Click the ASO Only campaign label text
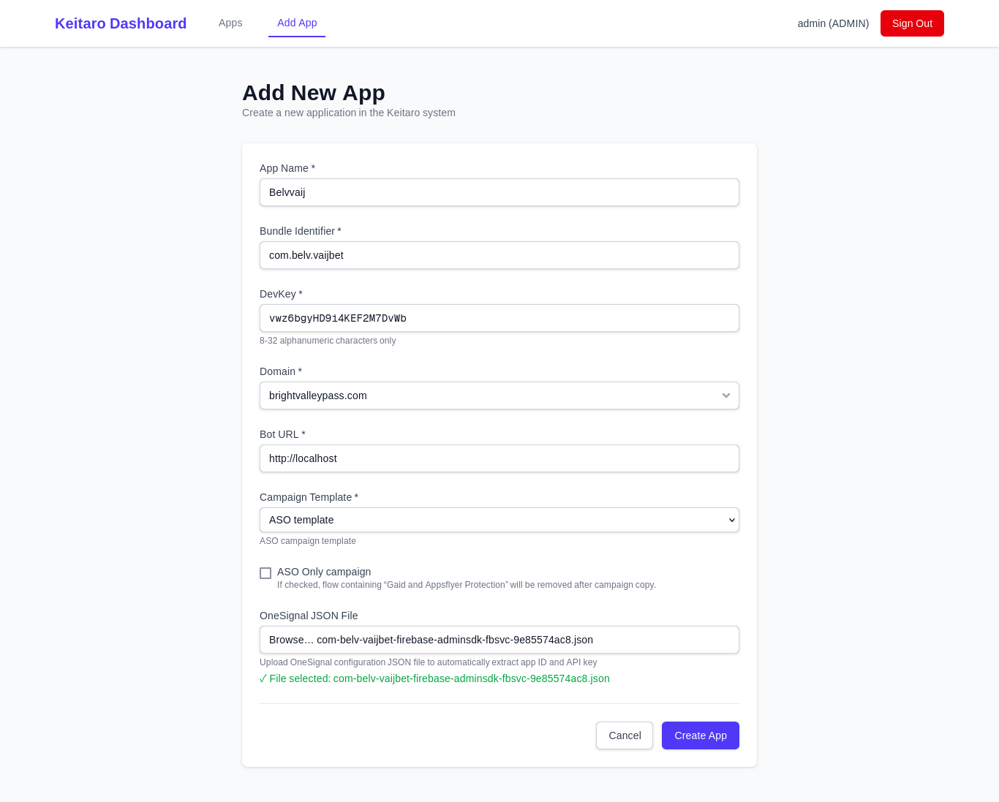The image size is (999, 802). tap(324, 572)
